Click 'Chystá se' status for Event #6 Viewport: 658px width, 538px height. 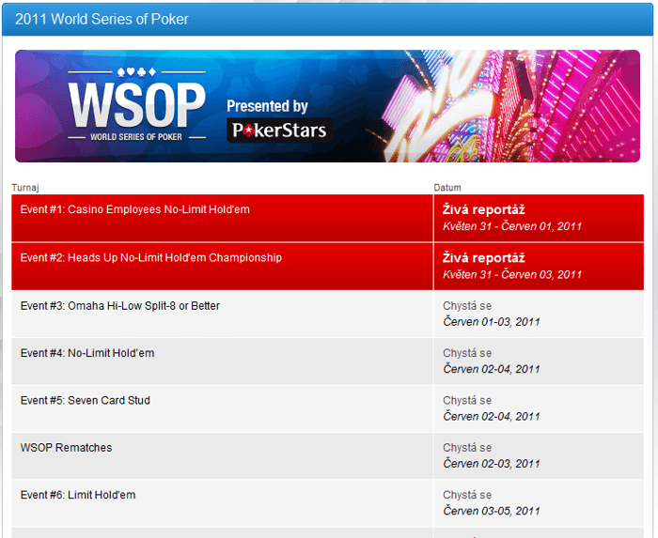click(467, 495)
